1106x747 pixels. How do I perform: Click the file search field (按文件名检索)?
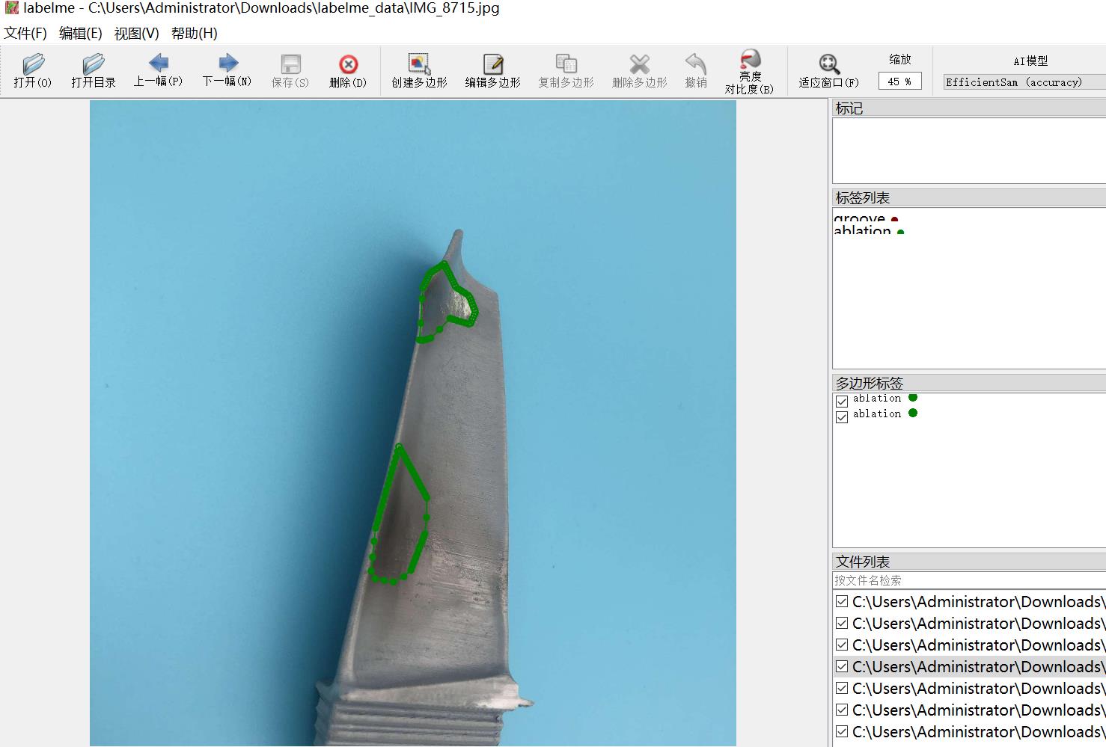coord(968,580)
